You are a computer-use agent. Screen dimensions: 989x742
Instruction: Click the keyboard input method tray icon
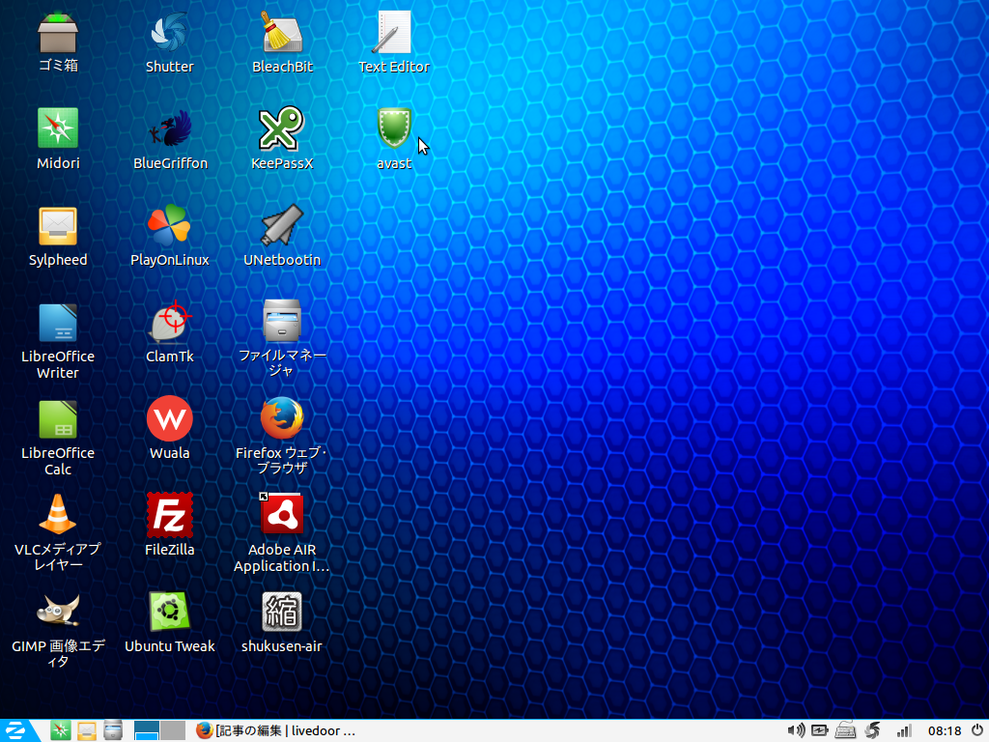pos(845,730)
